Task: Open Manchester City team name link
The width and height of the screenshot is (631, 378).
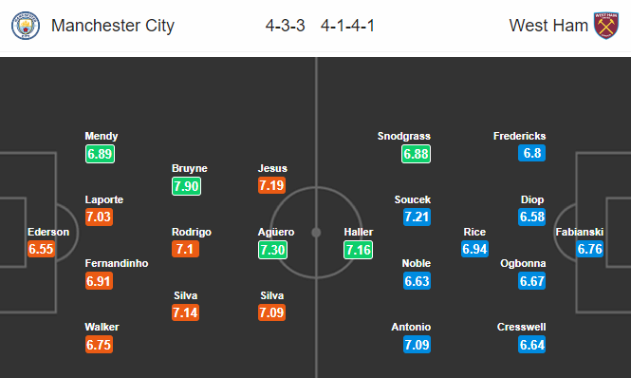Action: pyautogui.click(x=113, y=26)
